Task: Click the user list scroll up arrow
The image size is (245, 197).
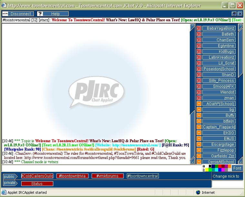Action: click(x=240, y=26)
